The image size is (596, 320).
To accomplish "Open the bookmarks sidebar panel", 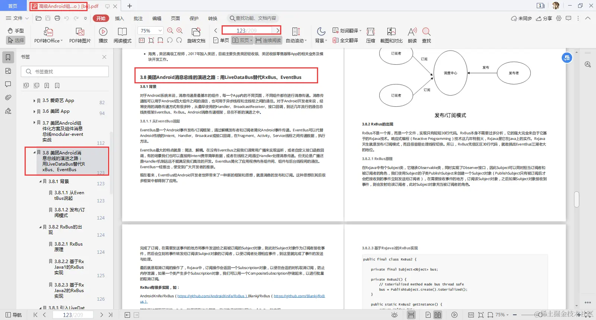I will (x=8, y=57).
